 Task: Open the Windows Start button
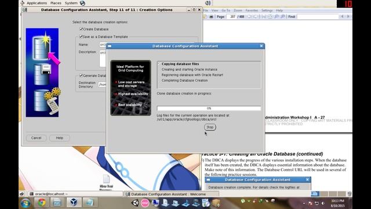tap(26, 203)
